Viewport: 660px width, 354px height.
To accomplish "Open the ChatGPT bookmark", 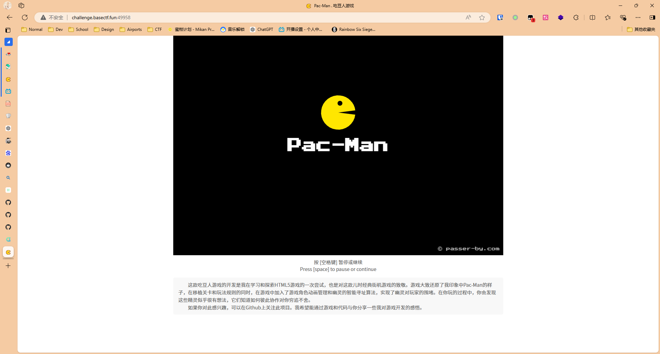I will 262,29.
